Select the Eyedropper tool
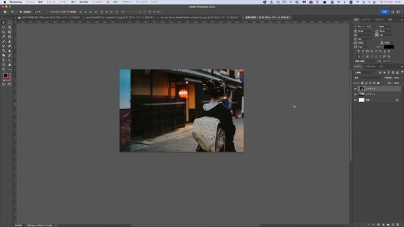Screen dimensions: 404x227 pos(4,37)
